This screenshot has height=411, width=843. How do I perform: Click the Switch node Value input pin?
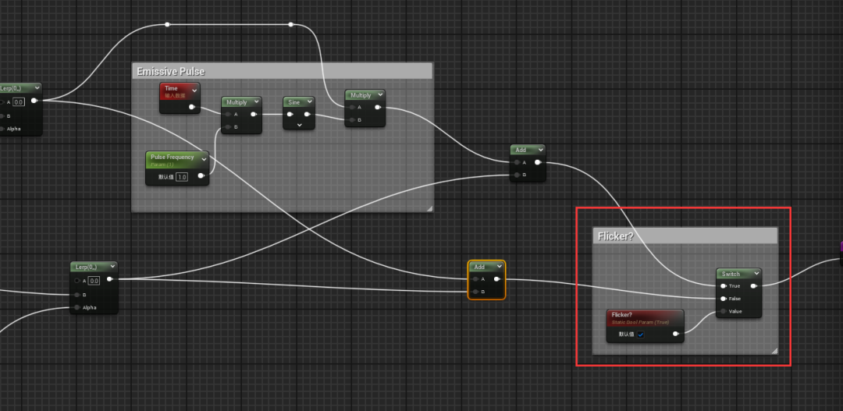point(724,311)
